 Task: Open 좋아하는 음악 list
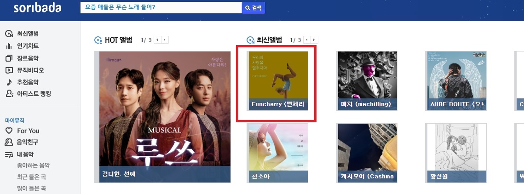(34, 165)
